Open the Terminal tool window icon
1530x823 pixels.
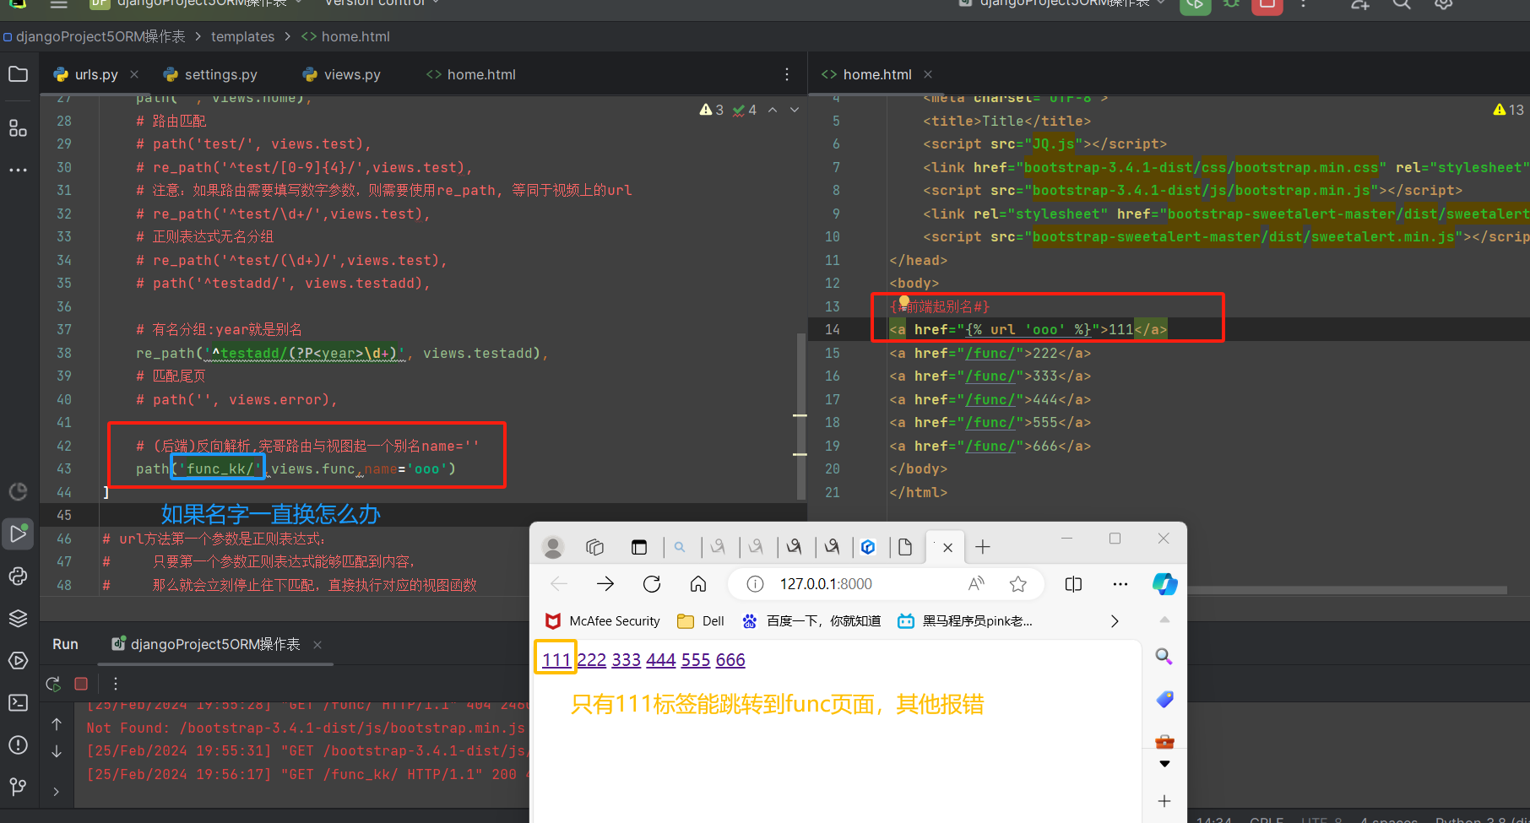pyautogui.click(x=18, y=702)
